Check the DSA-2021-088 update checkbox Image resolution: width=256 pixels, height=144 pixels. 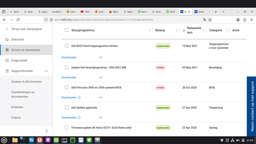click(67, 67)
